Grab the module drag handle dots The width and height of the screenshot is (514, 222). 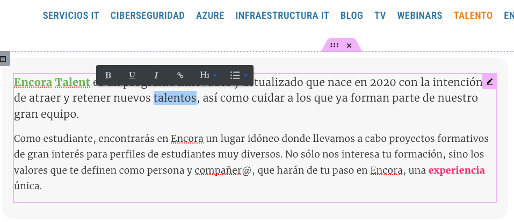[x=335, y=45]
